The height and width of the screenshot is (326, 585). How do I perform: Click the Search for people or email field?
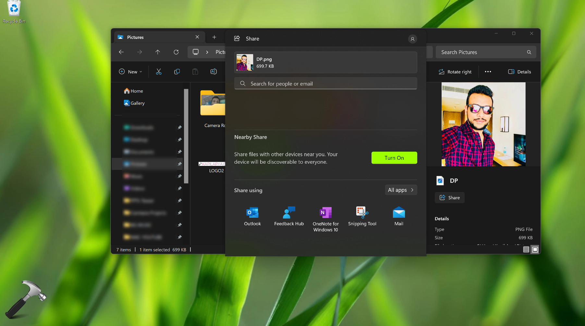(x=325, y=83)
